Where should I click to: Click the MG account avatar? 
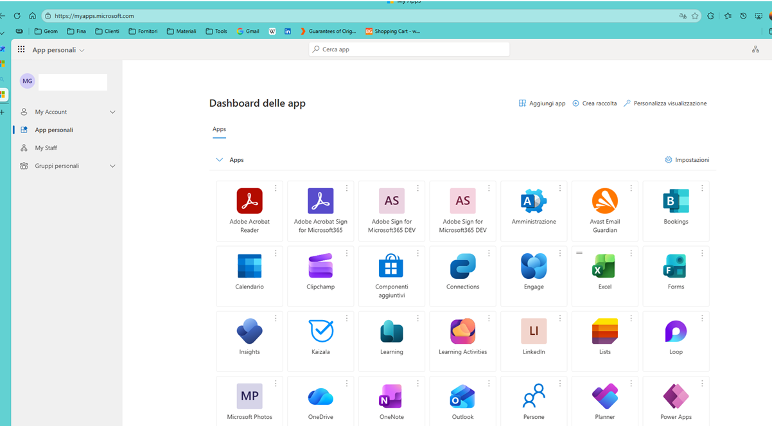pyautogui.click(x=27, y=81)
